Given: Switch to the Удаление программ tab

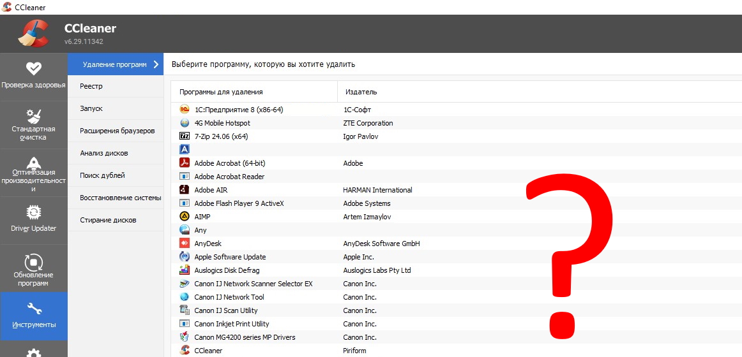Looking at the screenshot, I should point(116,64).
